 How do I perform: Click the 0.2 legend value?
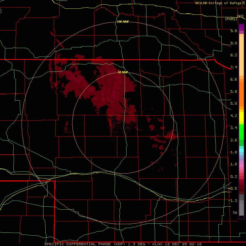234,177
